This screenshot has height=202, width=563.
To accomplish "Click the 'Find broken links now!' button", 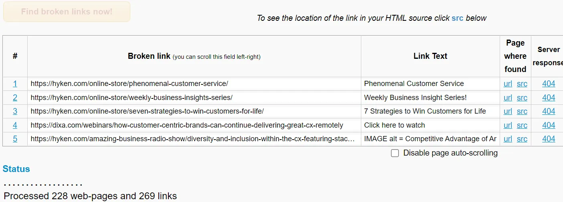I will click(67, 12).
